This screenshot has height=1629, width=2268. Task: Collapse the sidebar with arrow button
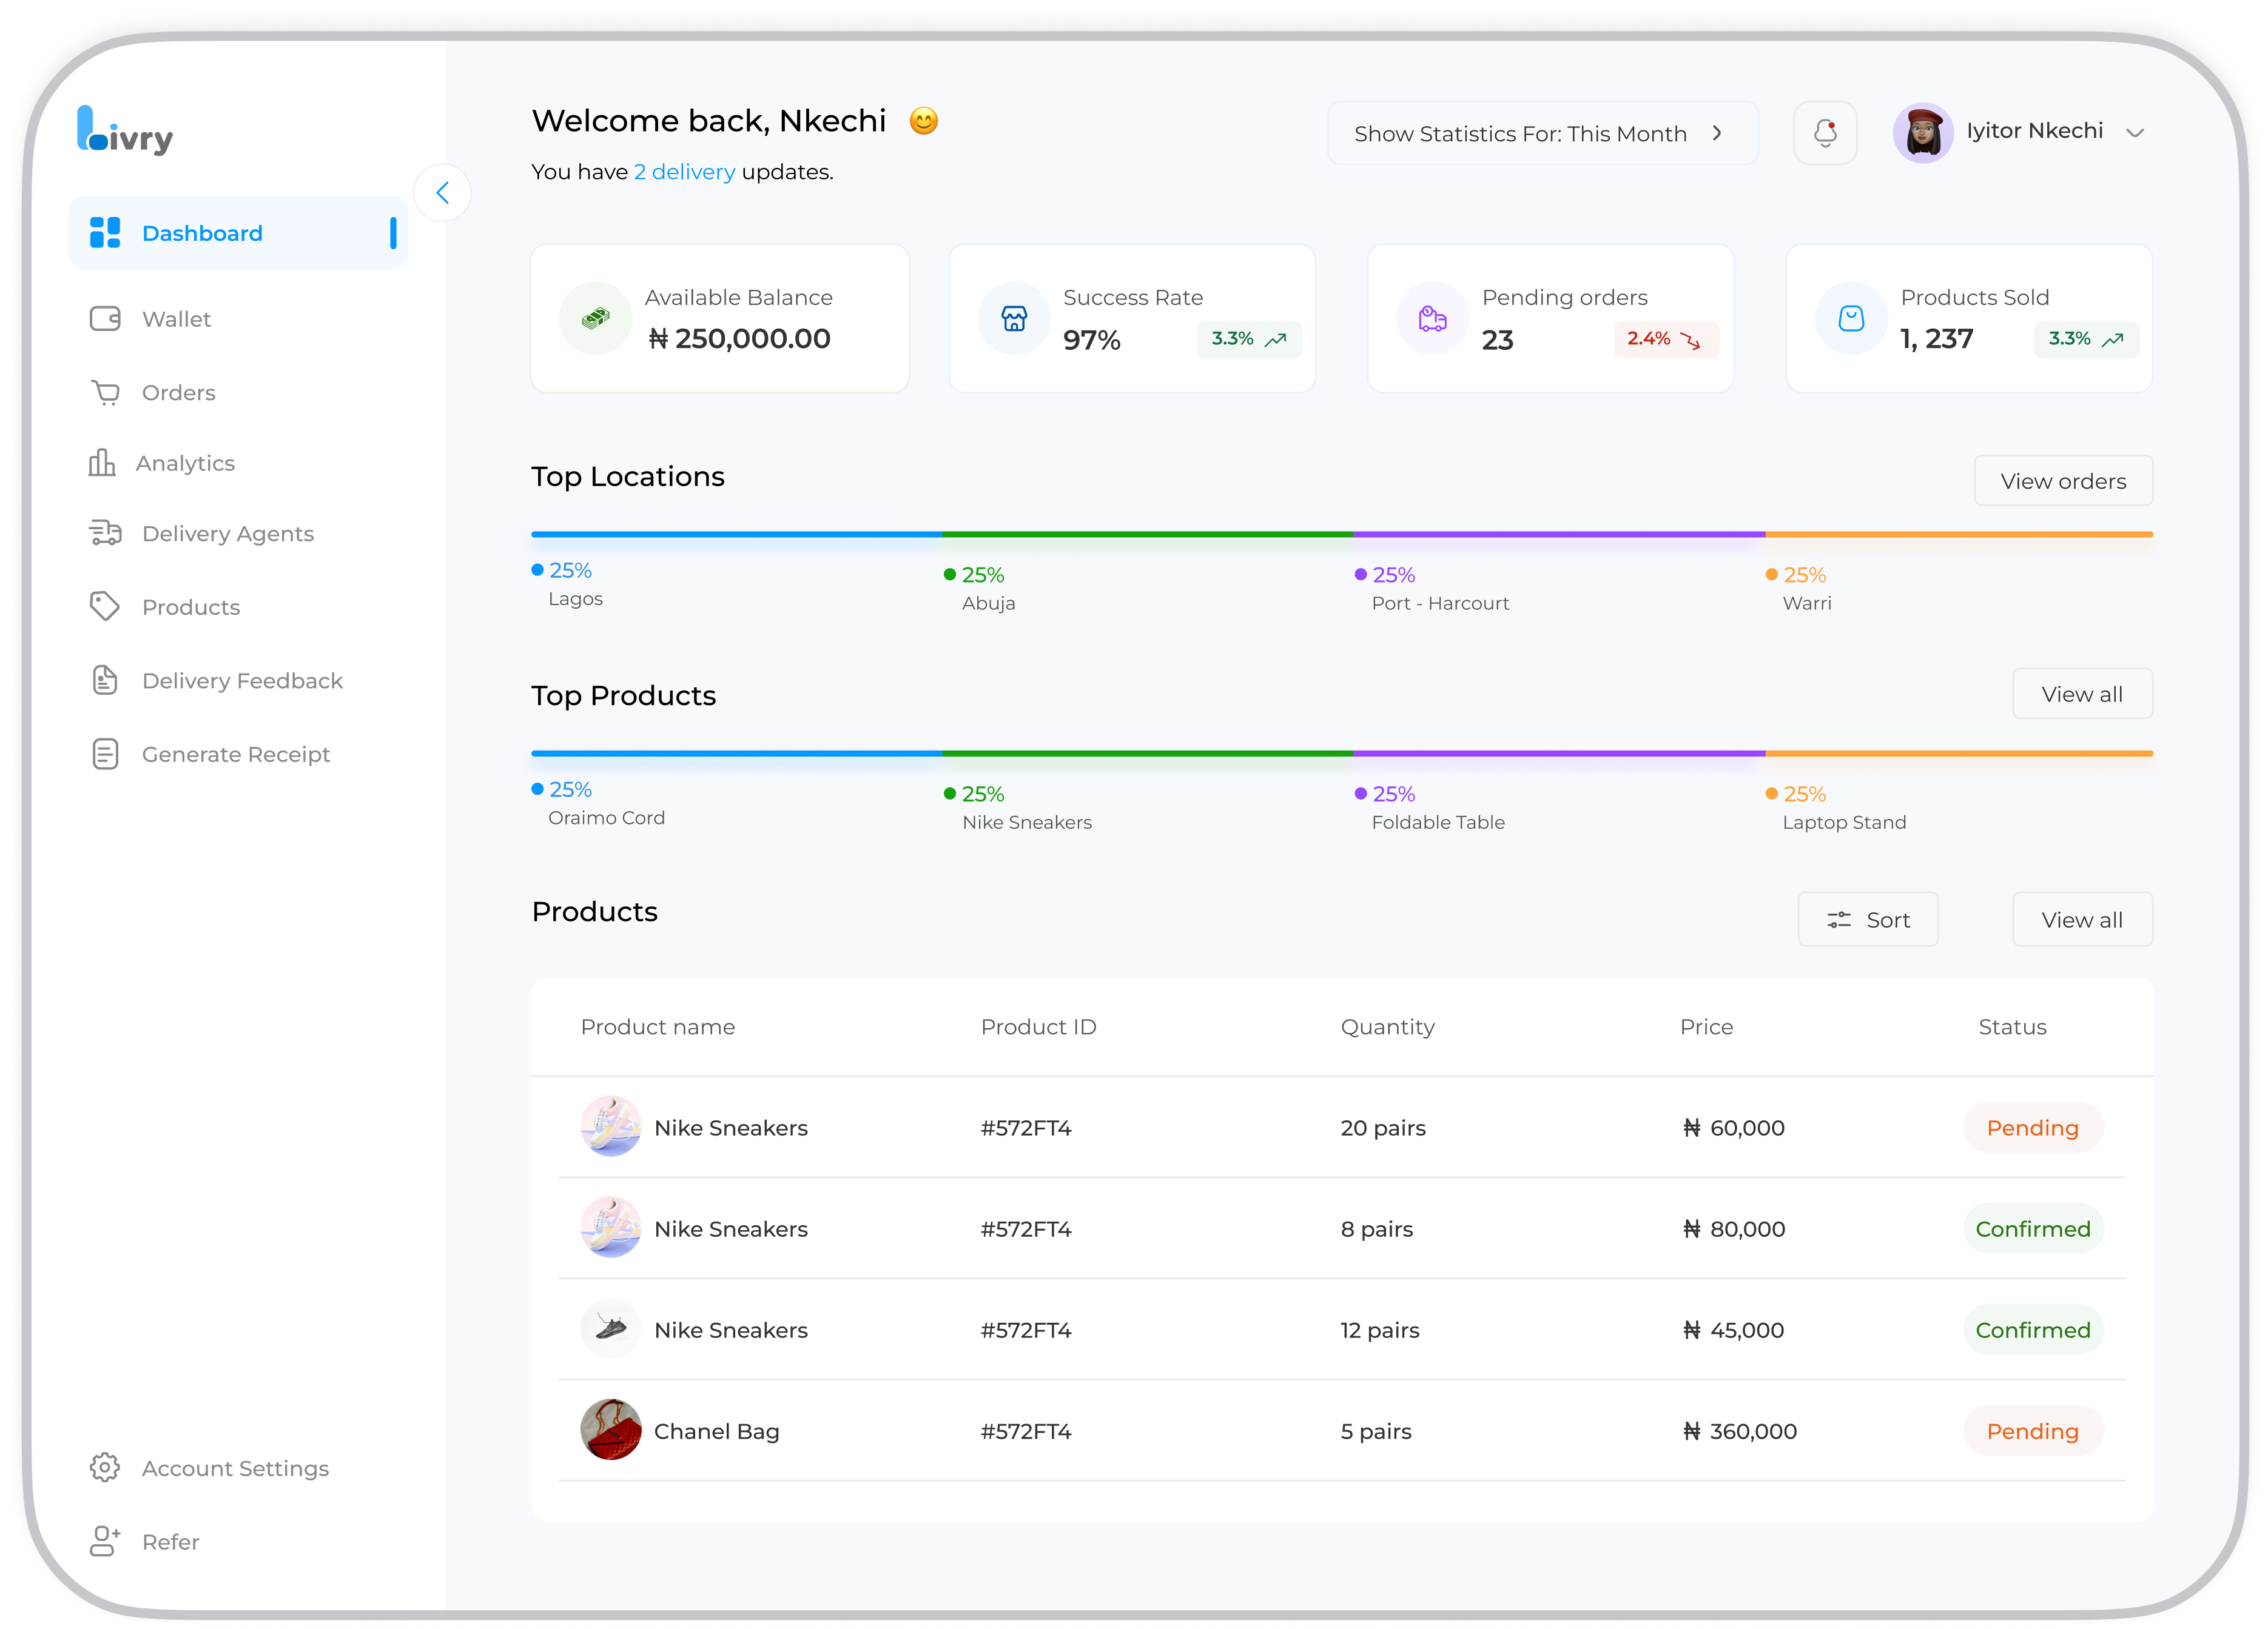point(442,193)
